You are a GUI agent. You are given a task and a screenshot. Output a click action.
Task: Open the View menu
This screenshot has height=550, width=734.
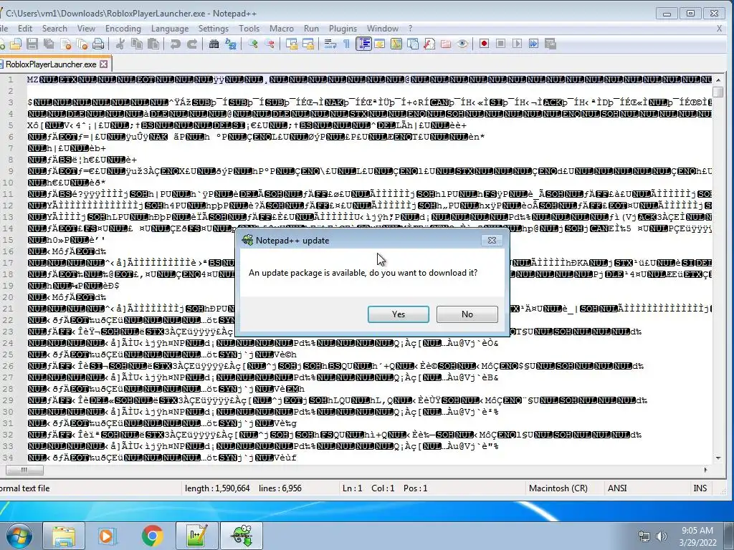pyautogui.click(x=86, y=29)
